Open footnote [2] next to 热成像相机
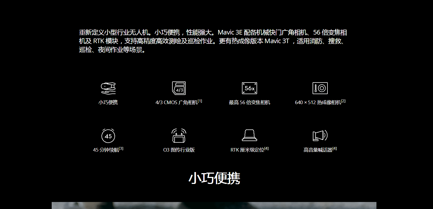The height and width of the screenshot is (209, 433). point(343,101)
